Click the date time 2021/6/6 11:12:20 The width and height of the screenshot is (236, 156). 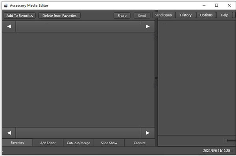point(216,151)
